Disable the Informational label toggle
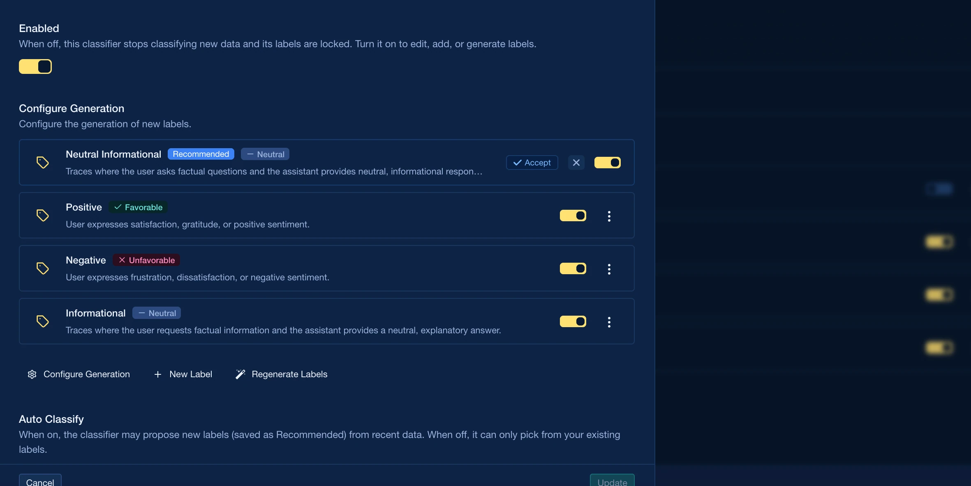The height and width of the screenshot is (486, 971). (573, 321)
